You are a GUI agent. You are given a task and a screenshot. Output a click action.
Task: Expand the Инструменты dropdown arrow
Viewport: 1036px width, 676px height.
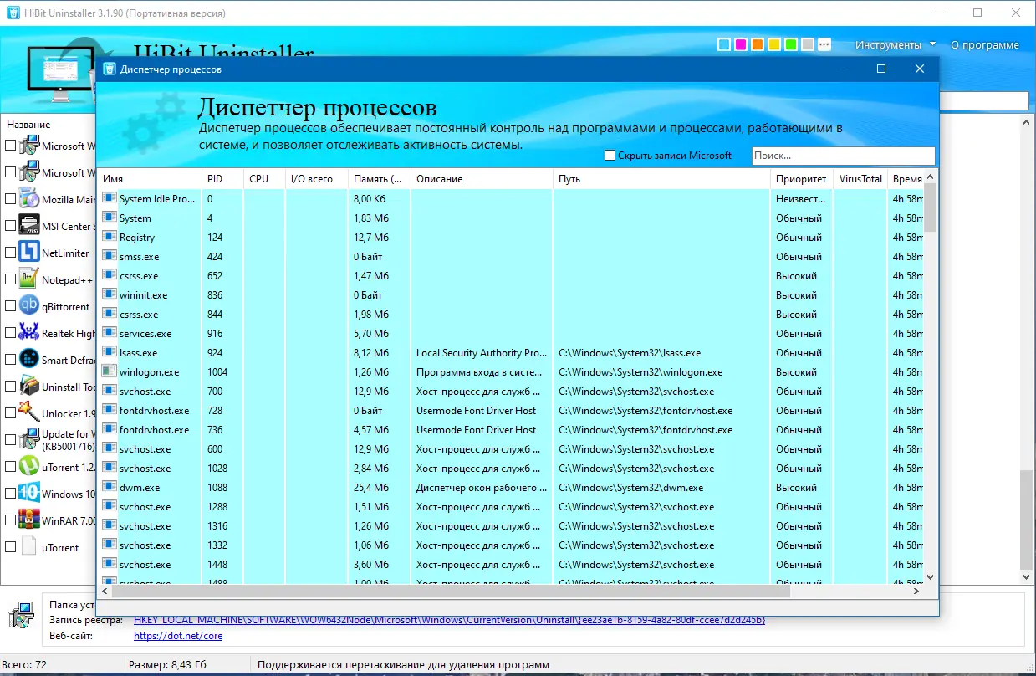click(932, 45)
